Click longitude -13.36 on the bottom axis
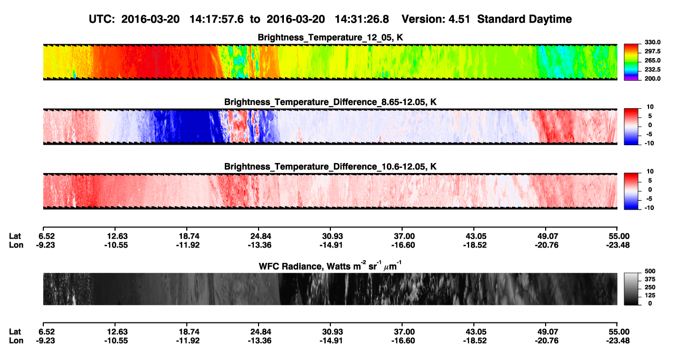The height and width of the screenshot is (352, 686). (259, 340)
